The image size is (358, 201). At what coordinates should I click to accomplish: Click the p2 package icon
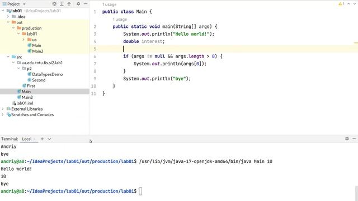(x=24, y=68)
